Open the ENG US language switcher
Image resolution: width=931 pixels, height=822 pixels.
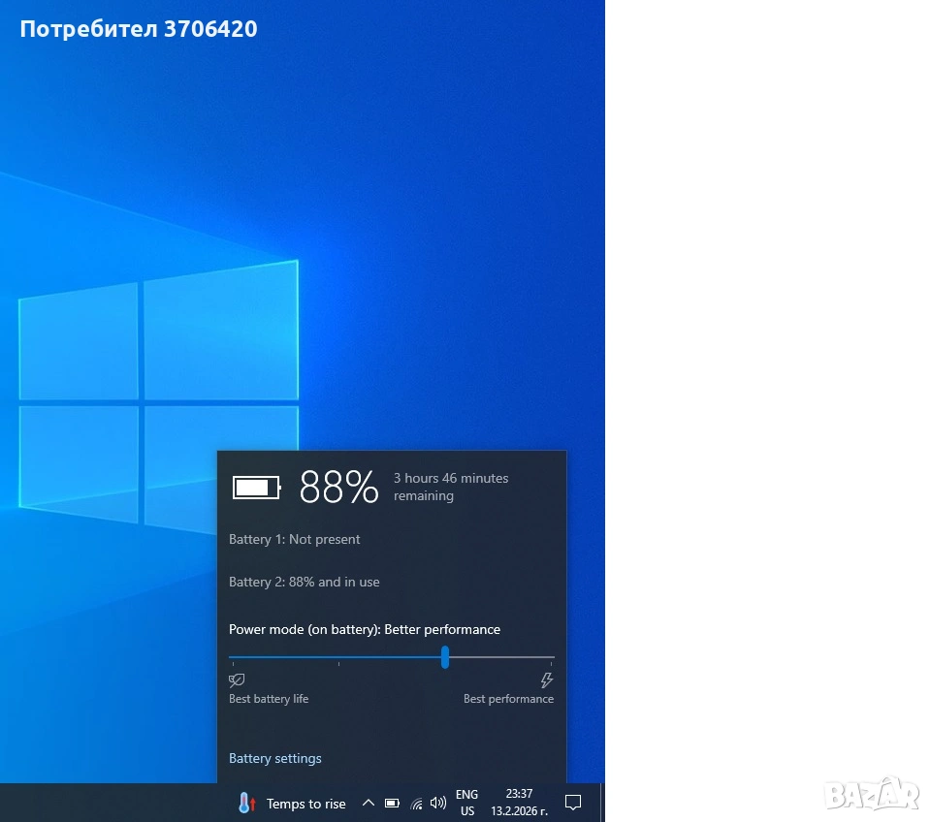pyautogui.click(x=467, y=803)
